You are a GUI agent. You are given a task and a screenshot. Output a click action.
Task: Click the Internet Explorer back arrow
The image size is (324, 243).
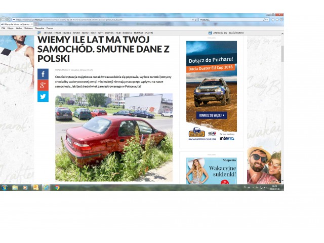(5, 19)
